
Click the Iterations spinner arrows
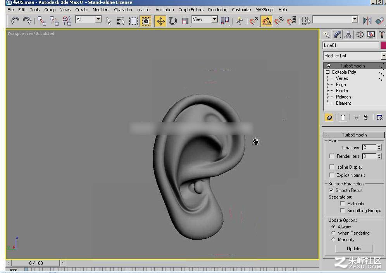click(x=379, y=148)
